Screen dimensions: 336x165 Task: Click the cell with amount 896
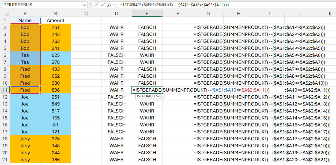point(55,90)
